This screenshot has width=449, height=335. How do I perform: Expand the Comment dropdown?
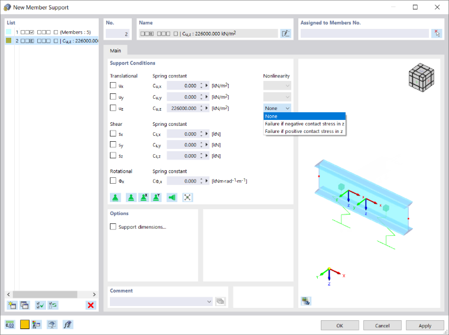tap(209, 301)
